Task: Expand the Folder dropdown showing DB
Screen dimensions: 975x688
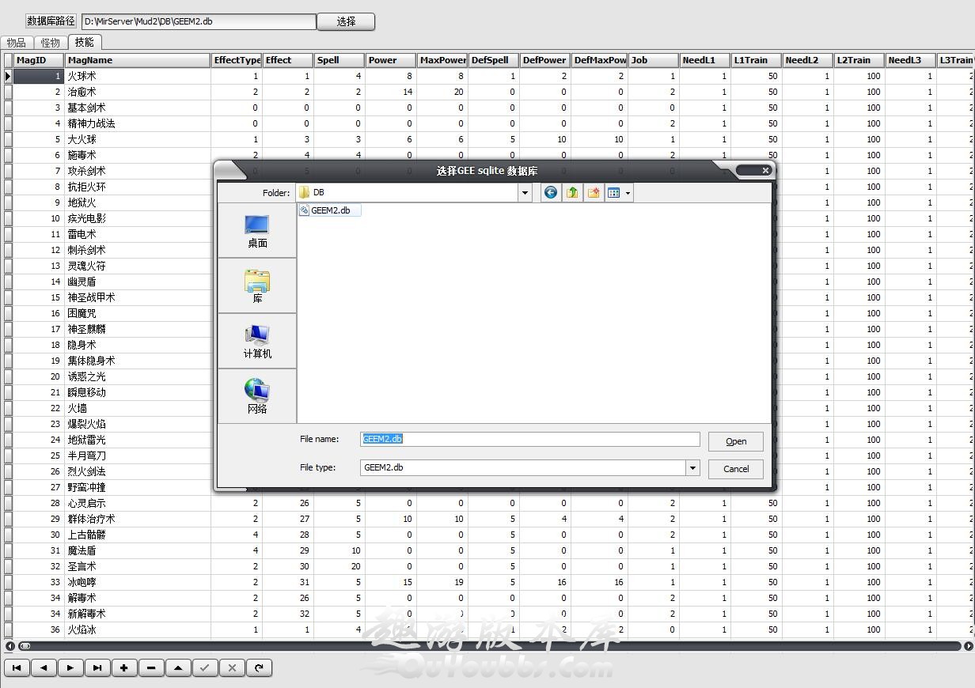Action: tap(524, 192)
